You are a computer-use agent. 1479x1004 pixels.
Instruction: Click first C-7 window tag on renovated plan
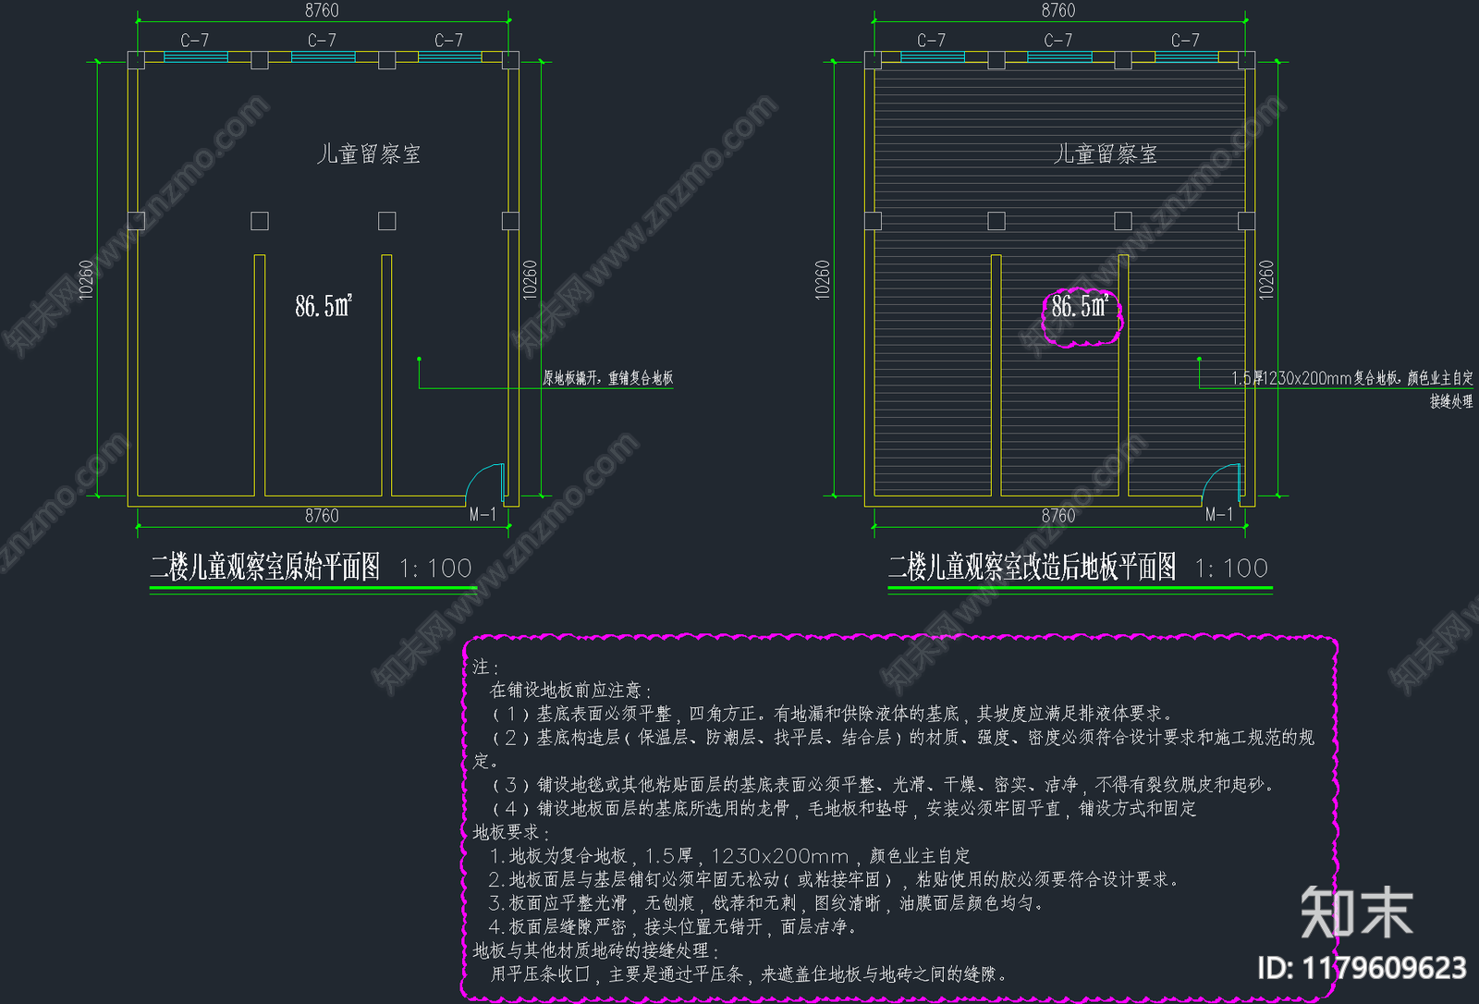pyautogui.click(x=932, y=41)
